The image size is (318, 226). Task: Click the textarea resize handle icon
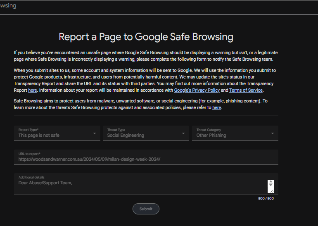tap(272, 191)
